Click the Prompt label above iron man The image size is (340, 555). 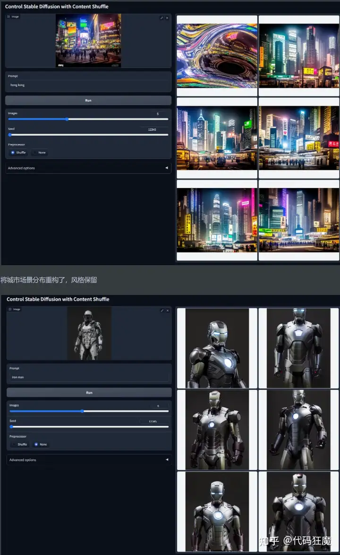14,368
